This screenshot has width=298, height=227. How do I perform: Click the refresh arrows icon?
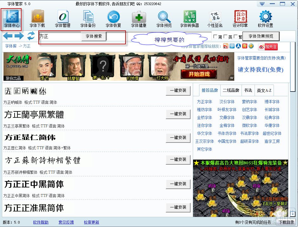[31, 36]
